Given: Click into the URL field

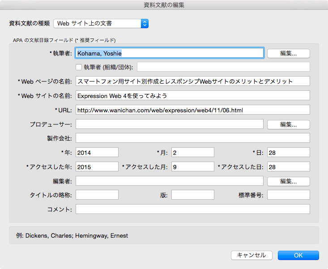Looking at the screenshot, I should click(193, 110).
